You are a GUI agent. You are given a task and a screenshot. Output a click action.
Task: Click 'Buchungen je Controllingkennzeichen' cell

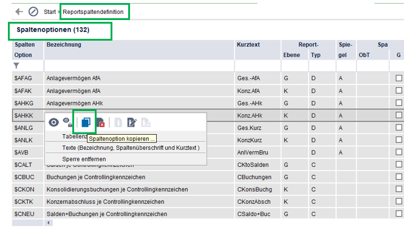click(139, 177)
